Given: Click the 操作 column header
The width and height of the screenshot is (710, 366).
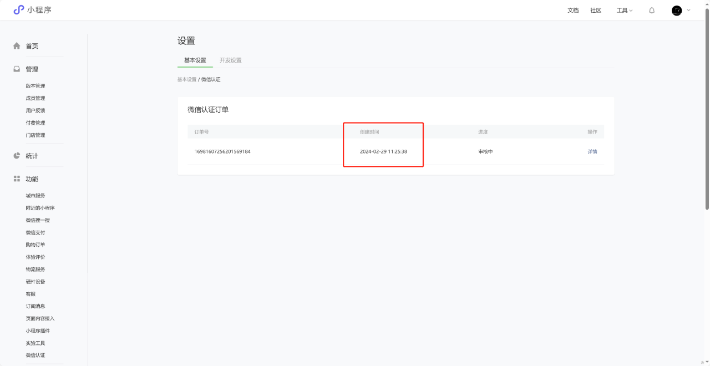Looking at the screenshot, I should pyautogui.click(x=592, y=132).
